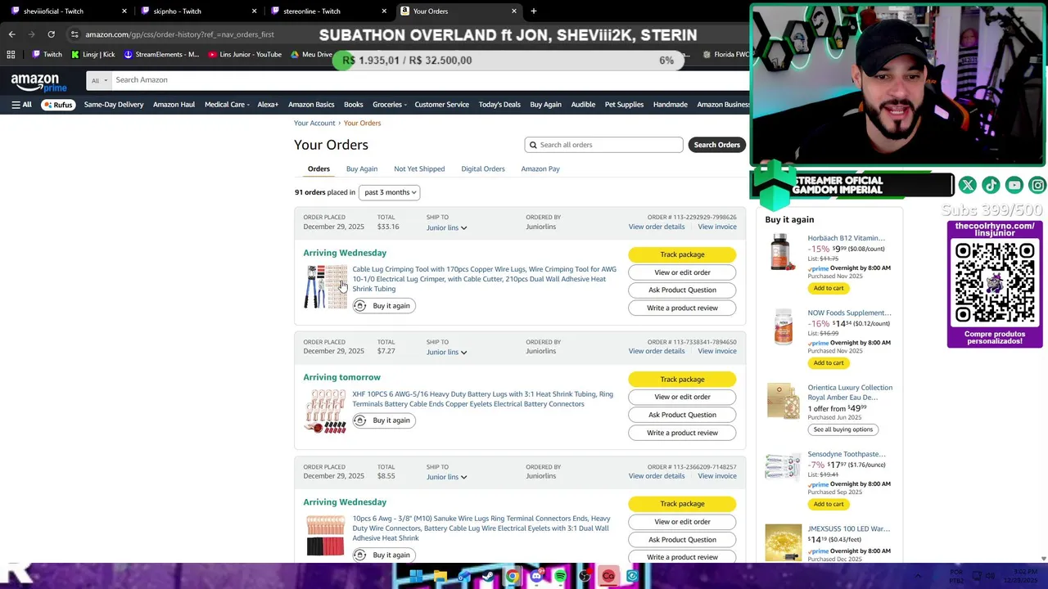Switch to the Buy Again tab
This screenshot has width=1048, height=589.
(362, 169)
